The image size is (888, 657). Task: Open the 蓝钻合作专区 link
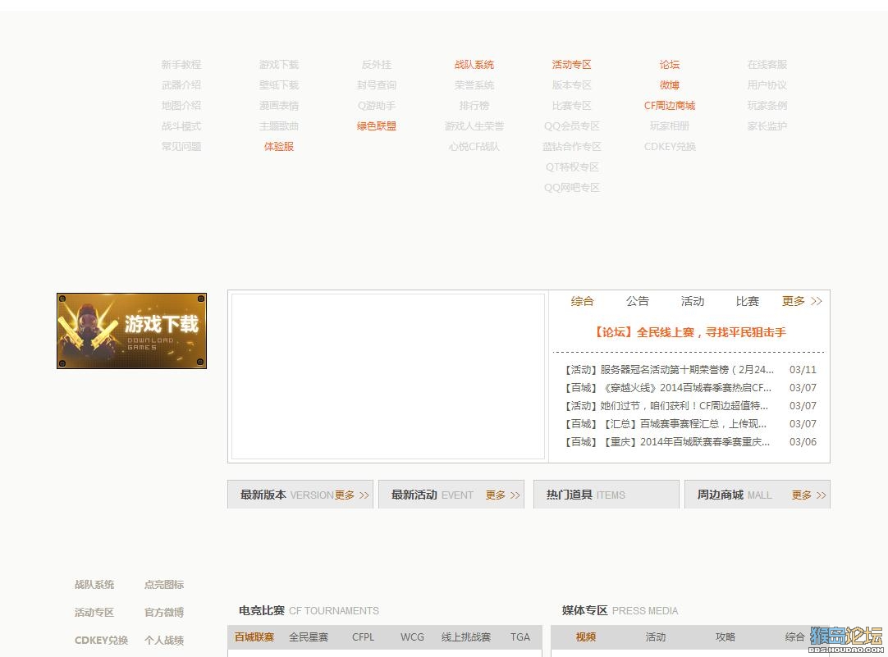(x=572, y=147)
